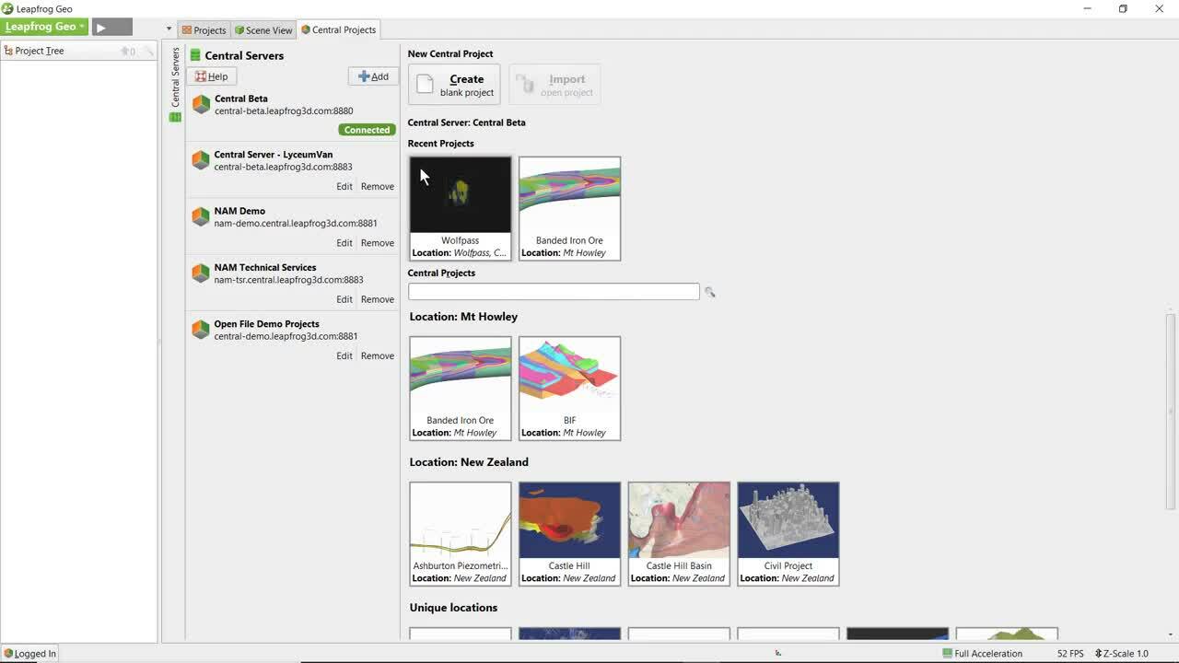Open the Leapfrog Geo main menu dropdown
This screenshot has width=1179, height=663.
(43, 28)
